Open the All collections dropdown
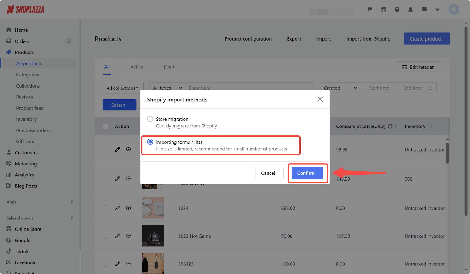Screen dimensions: 470x274 click(x=123, y=88)
